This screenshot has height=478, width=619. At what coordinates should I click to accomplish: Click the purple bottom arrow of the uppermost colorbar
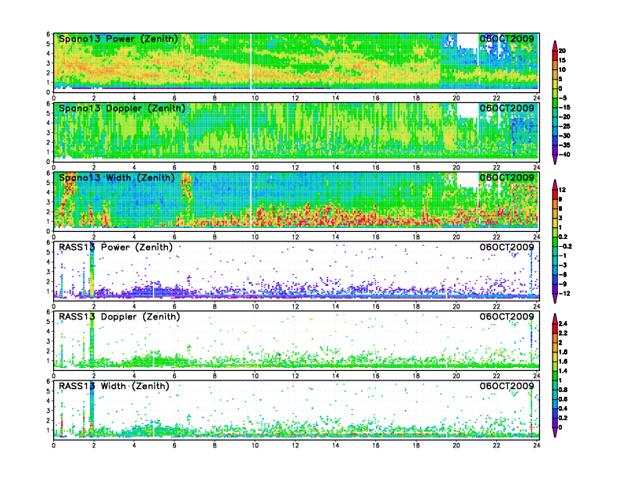click(x=555, y=159)
